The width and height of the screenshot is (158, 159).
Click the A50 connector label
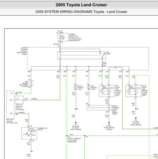coord(74,72)
